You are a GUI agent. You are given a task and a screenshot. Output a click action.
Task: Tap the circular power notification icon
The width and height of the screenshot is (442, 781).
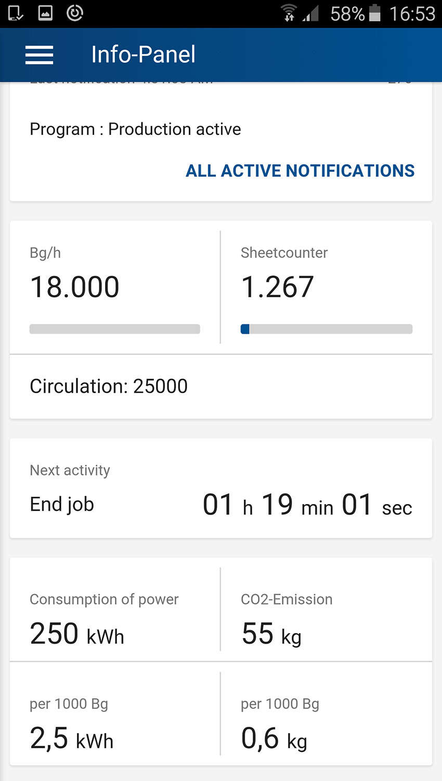75,13
